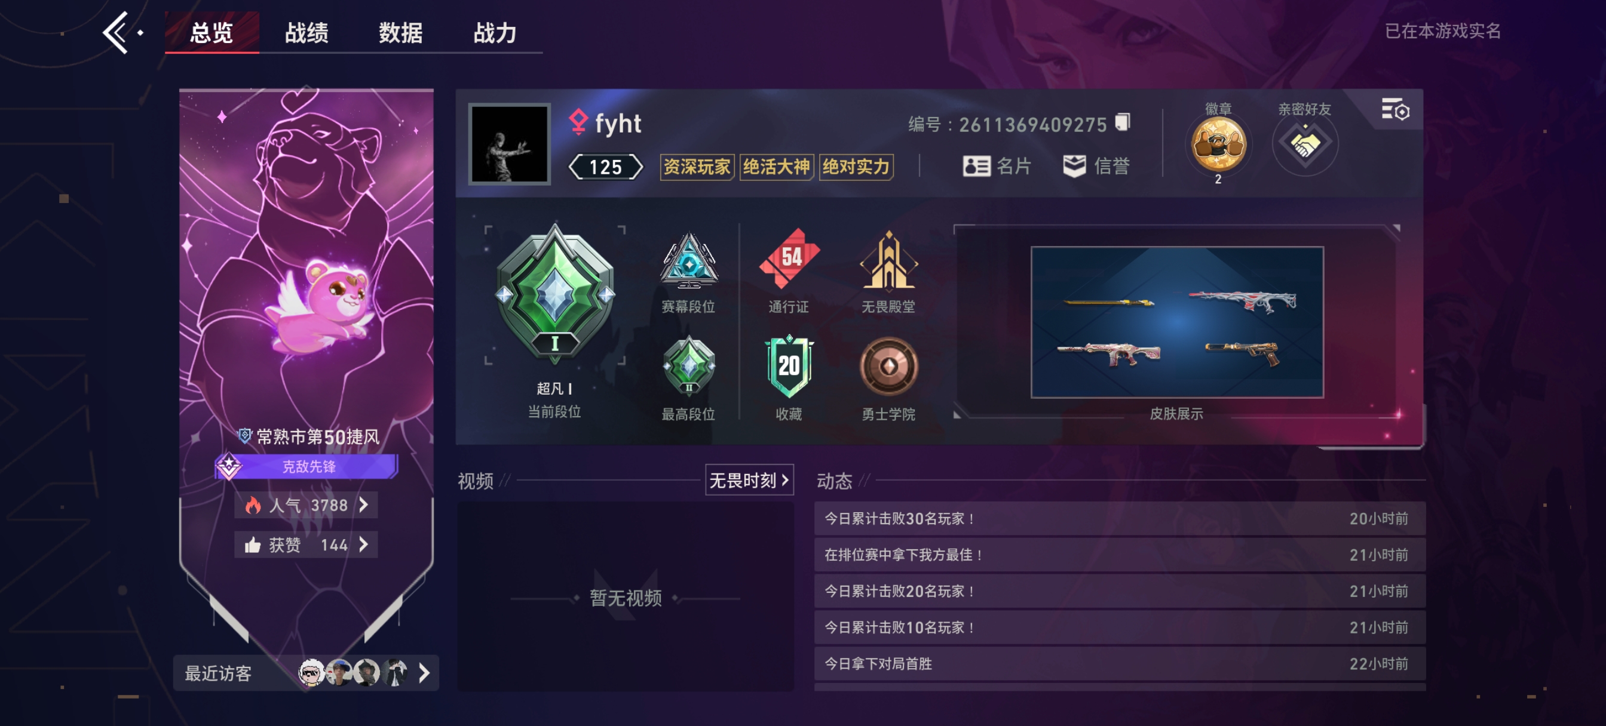Open the 亲密好友 handshake icon
The width and height of the screenshot is (1606, 726).
click(x=1304, y=144)
